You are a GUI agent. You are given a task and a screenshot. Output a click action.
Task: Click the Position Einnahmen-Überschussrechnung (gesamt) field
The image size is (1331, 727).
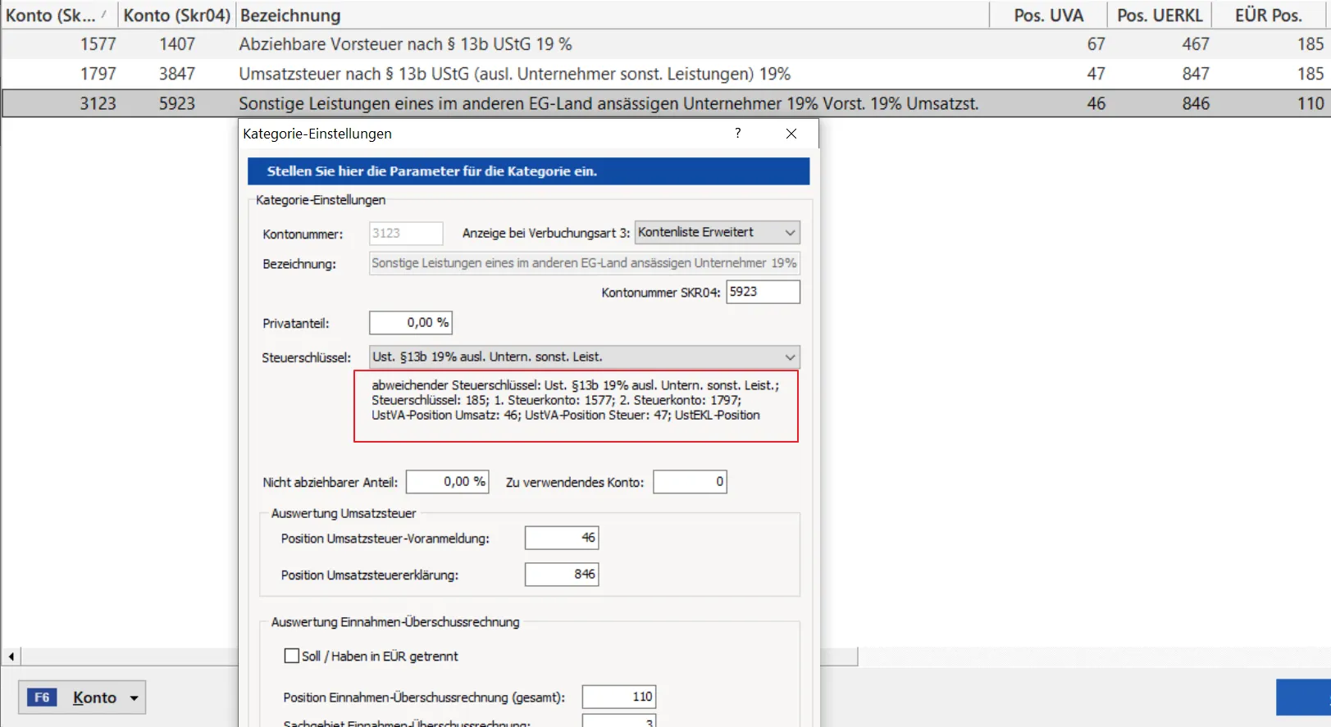pyautogui.click(x=618, y=697)
